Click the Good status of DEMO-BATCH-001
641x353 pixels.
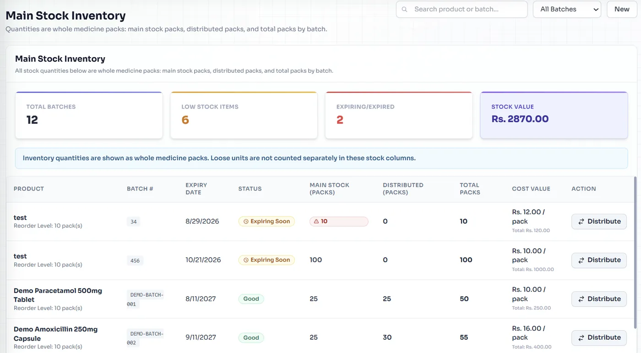(251, 299)
